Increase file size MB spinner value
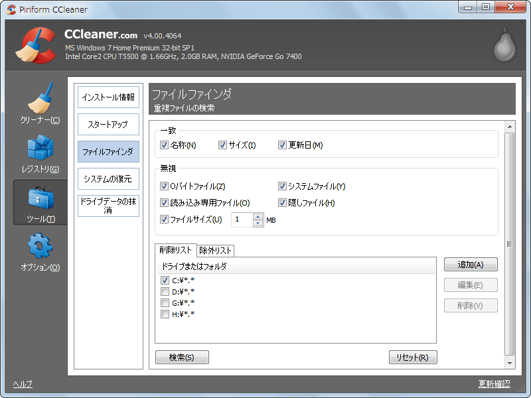This screenshot has width=531, height=398. click(x=258, y=217)
